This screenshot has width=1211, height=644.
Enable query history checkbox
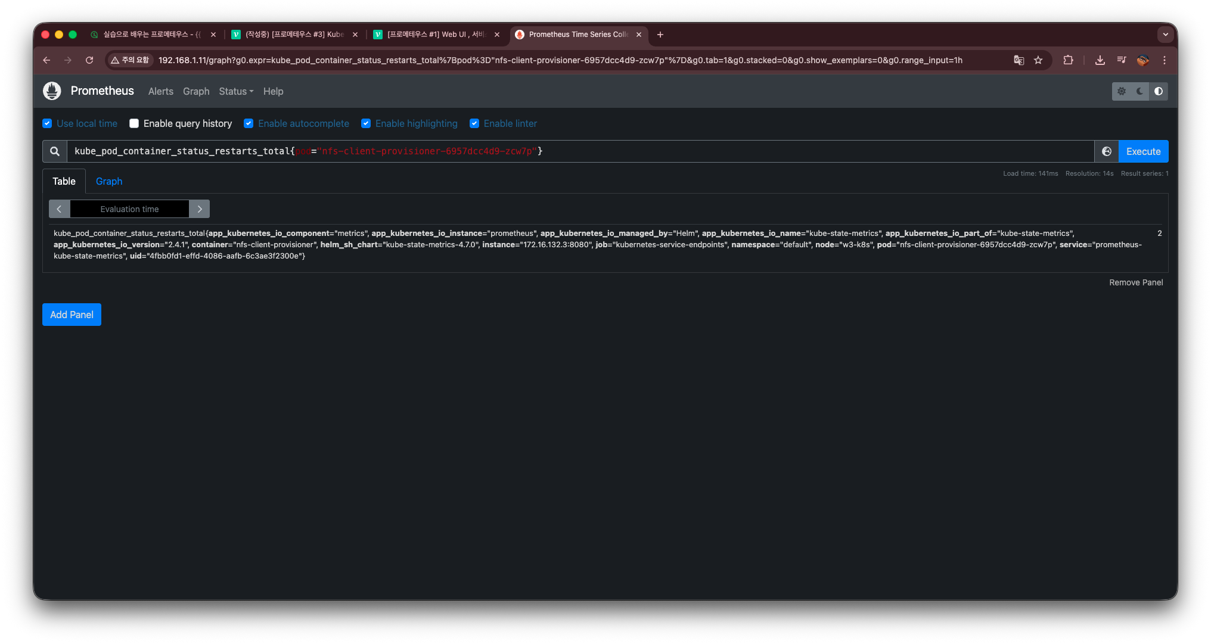pos(134,123)
